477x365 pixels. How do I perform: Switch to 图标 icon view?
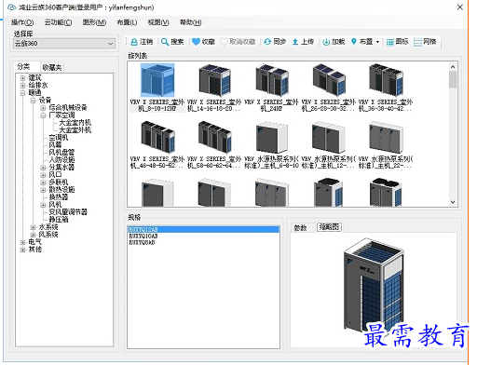(397, 42)
